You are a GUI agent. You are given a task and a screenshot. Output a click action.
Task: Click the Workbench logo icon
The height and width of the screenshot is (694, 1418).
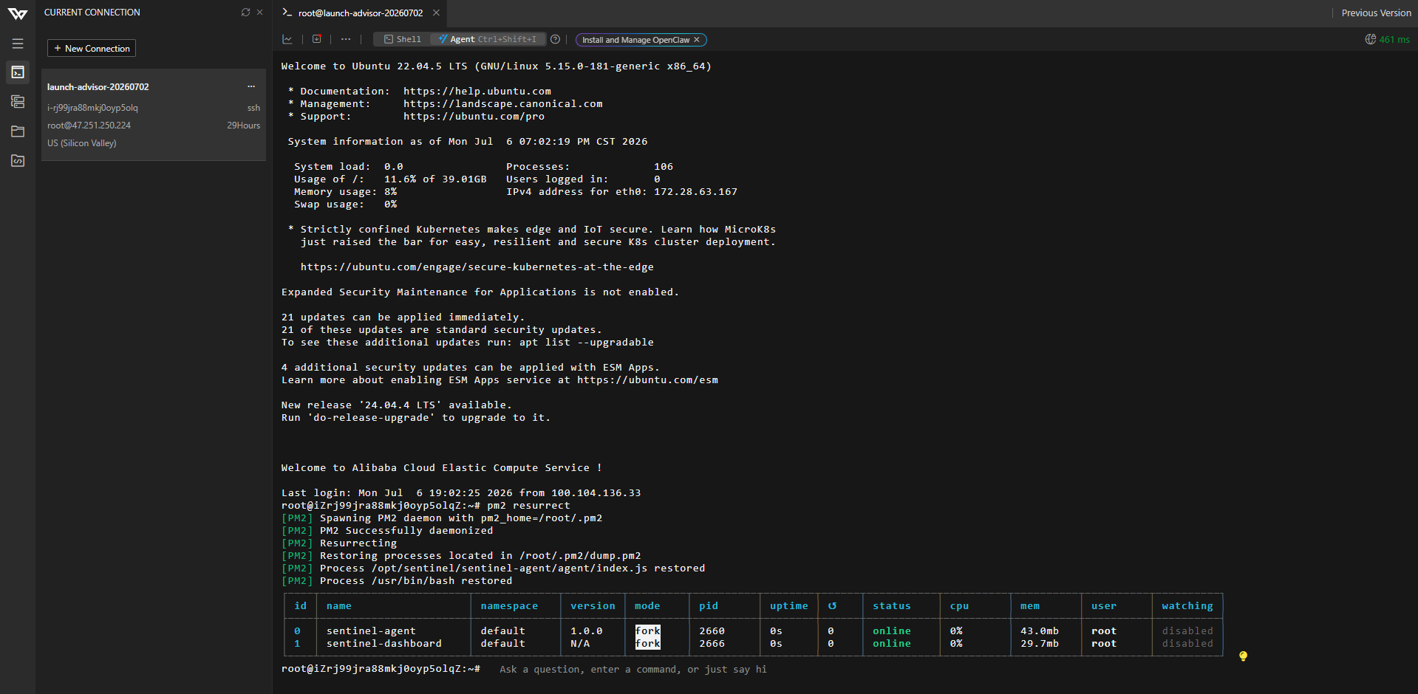(x=18, y=14)
